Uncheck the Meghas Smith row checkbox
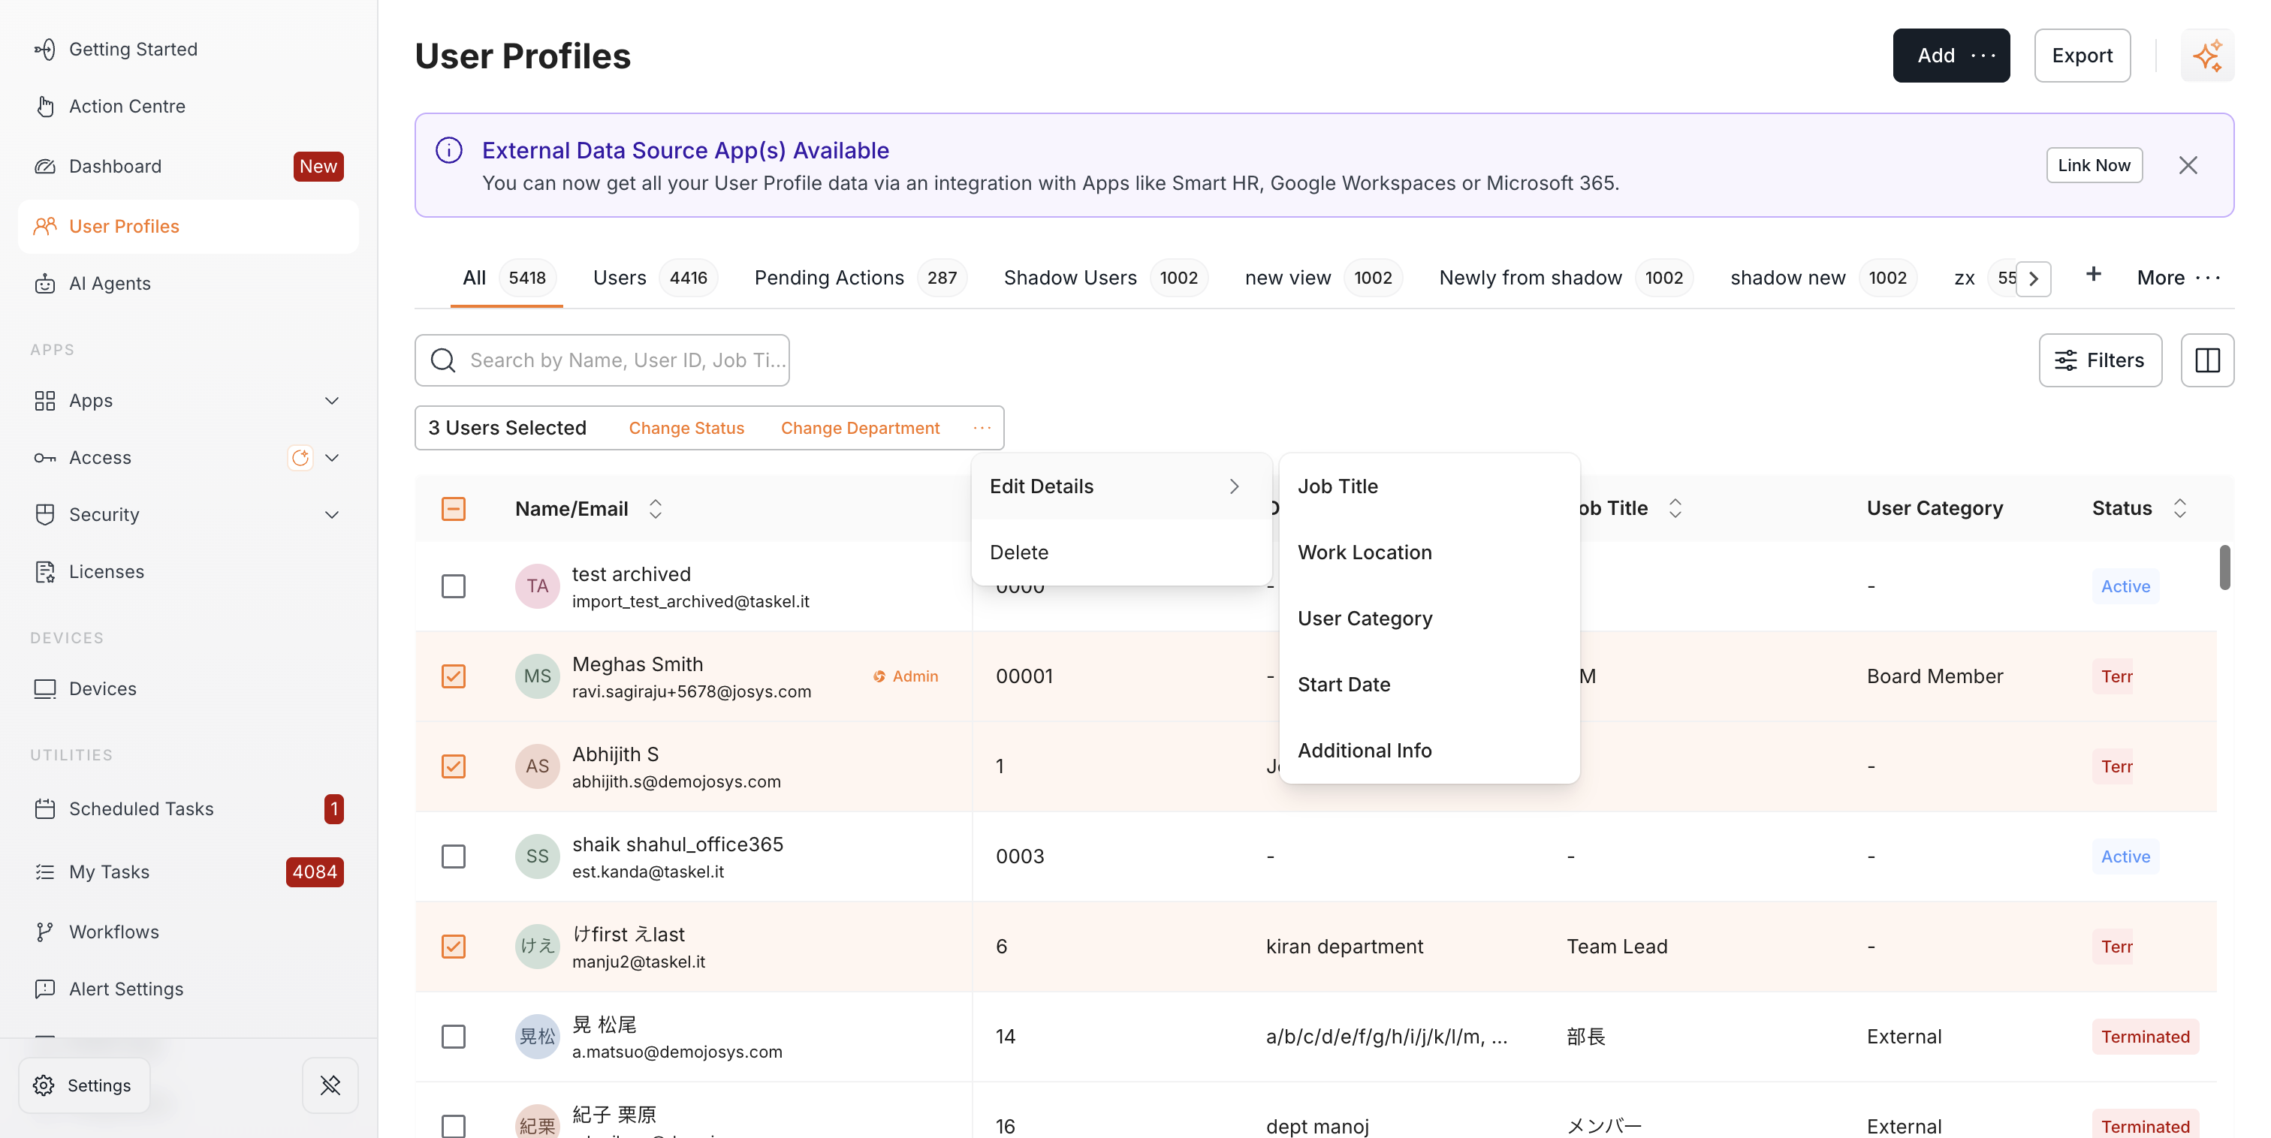 click(x=453, y=676)
